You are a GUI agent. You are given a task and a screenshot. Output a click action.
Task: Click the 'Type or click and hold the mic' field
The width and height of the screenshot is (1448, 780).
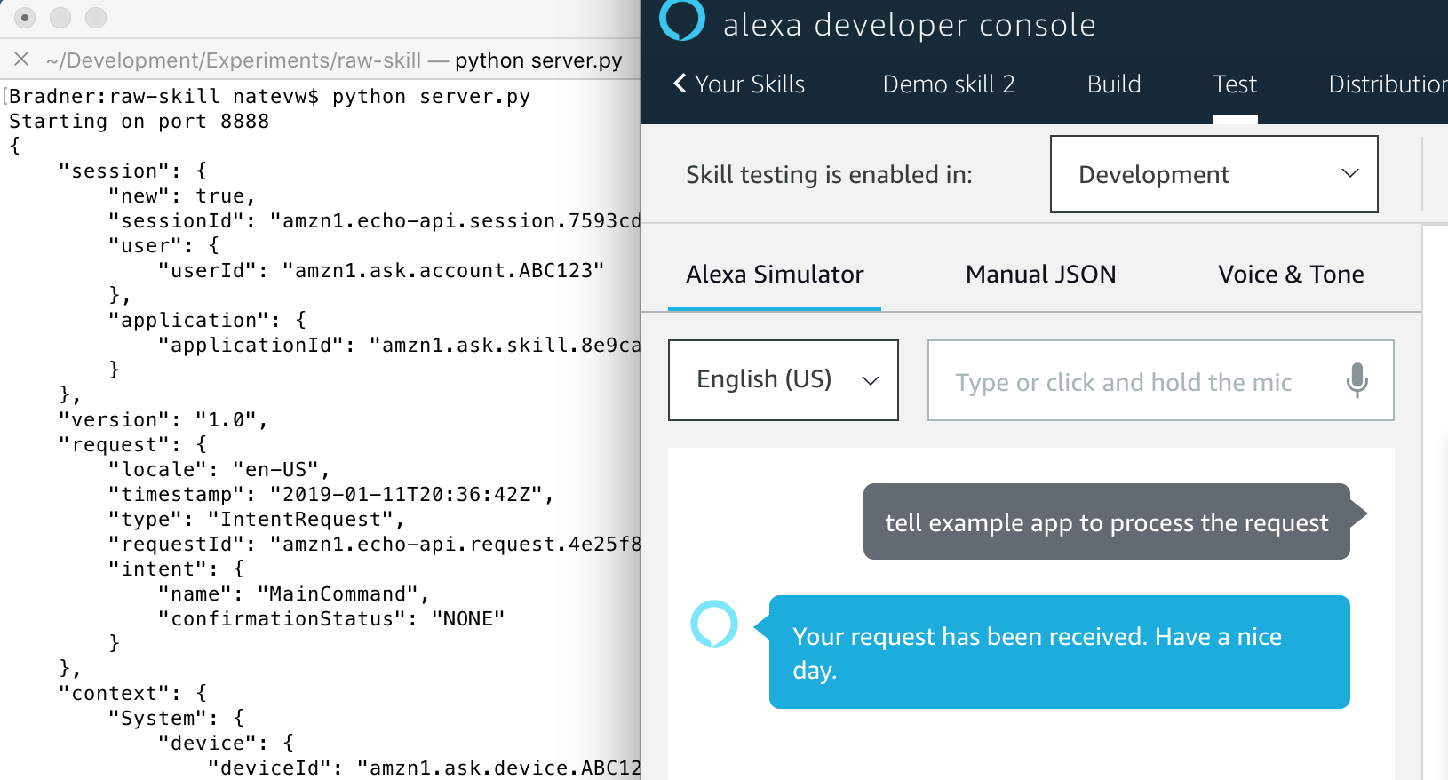1161,380
